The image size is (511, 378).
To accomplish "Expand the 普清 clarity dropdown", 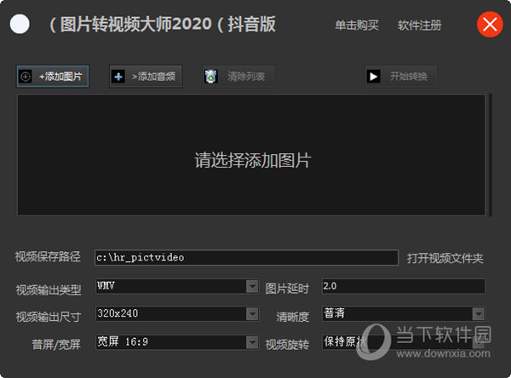I will pyautogui.click(x=478, y=314).
